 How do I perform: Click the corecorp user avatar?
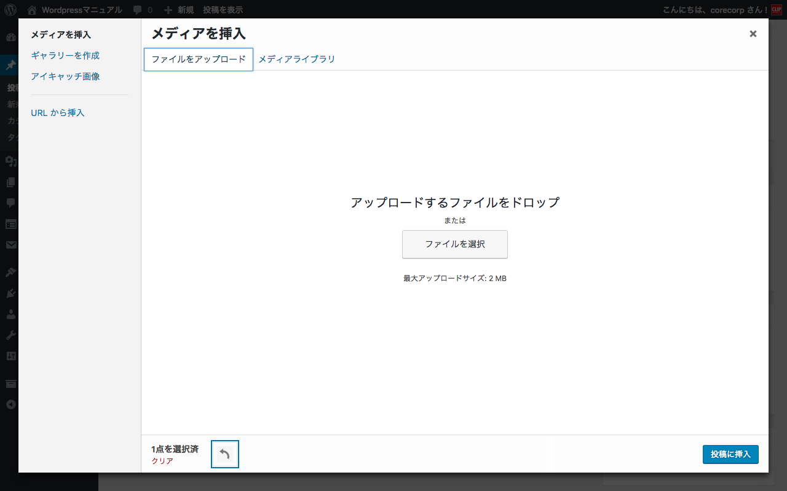(x=776, y=10)
